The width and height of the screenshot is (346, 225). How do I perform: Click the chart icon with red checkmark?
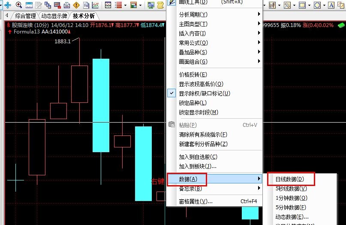(x=57, y=5)
